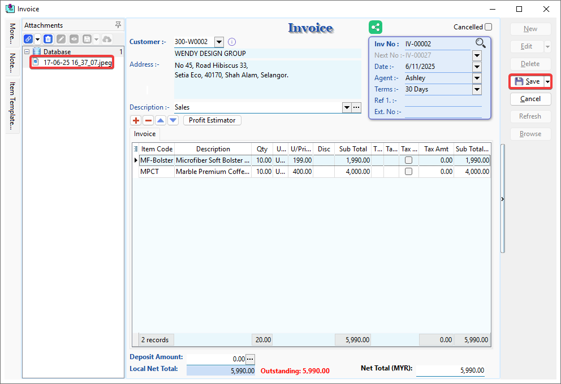The image size is (561, 384).
Task: Click the blue move row up arrow
Action: [161, 120]
